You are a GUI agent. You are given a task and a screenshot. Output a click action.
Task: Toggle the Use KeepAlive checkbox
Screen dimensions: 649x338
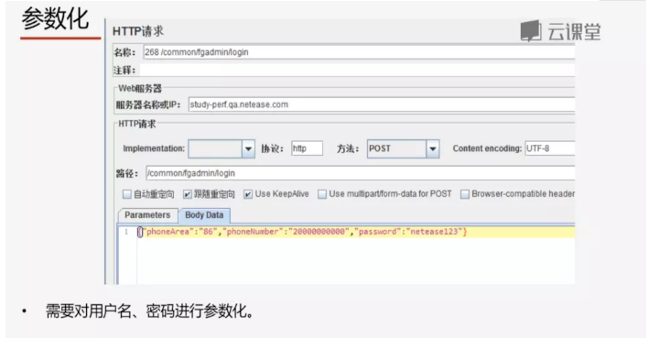(x=248, y=194)
